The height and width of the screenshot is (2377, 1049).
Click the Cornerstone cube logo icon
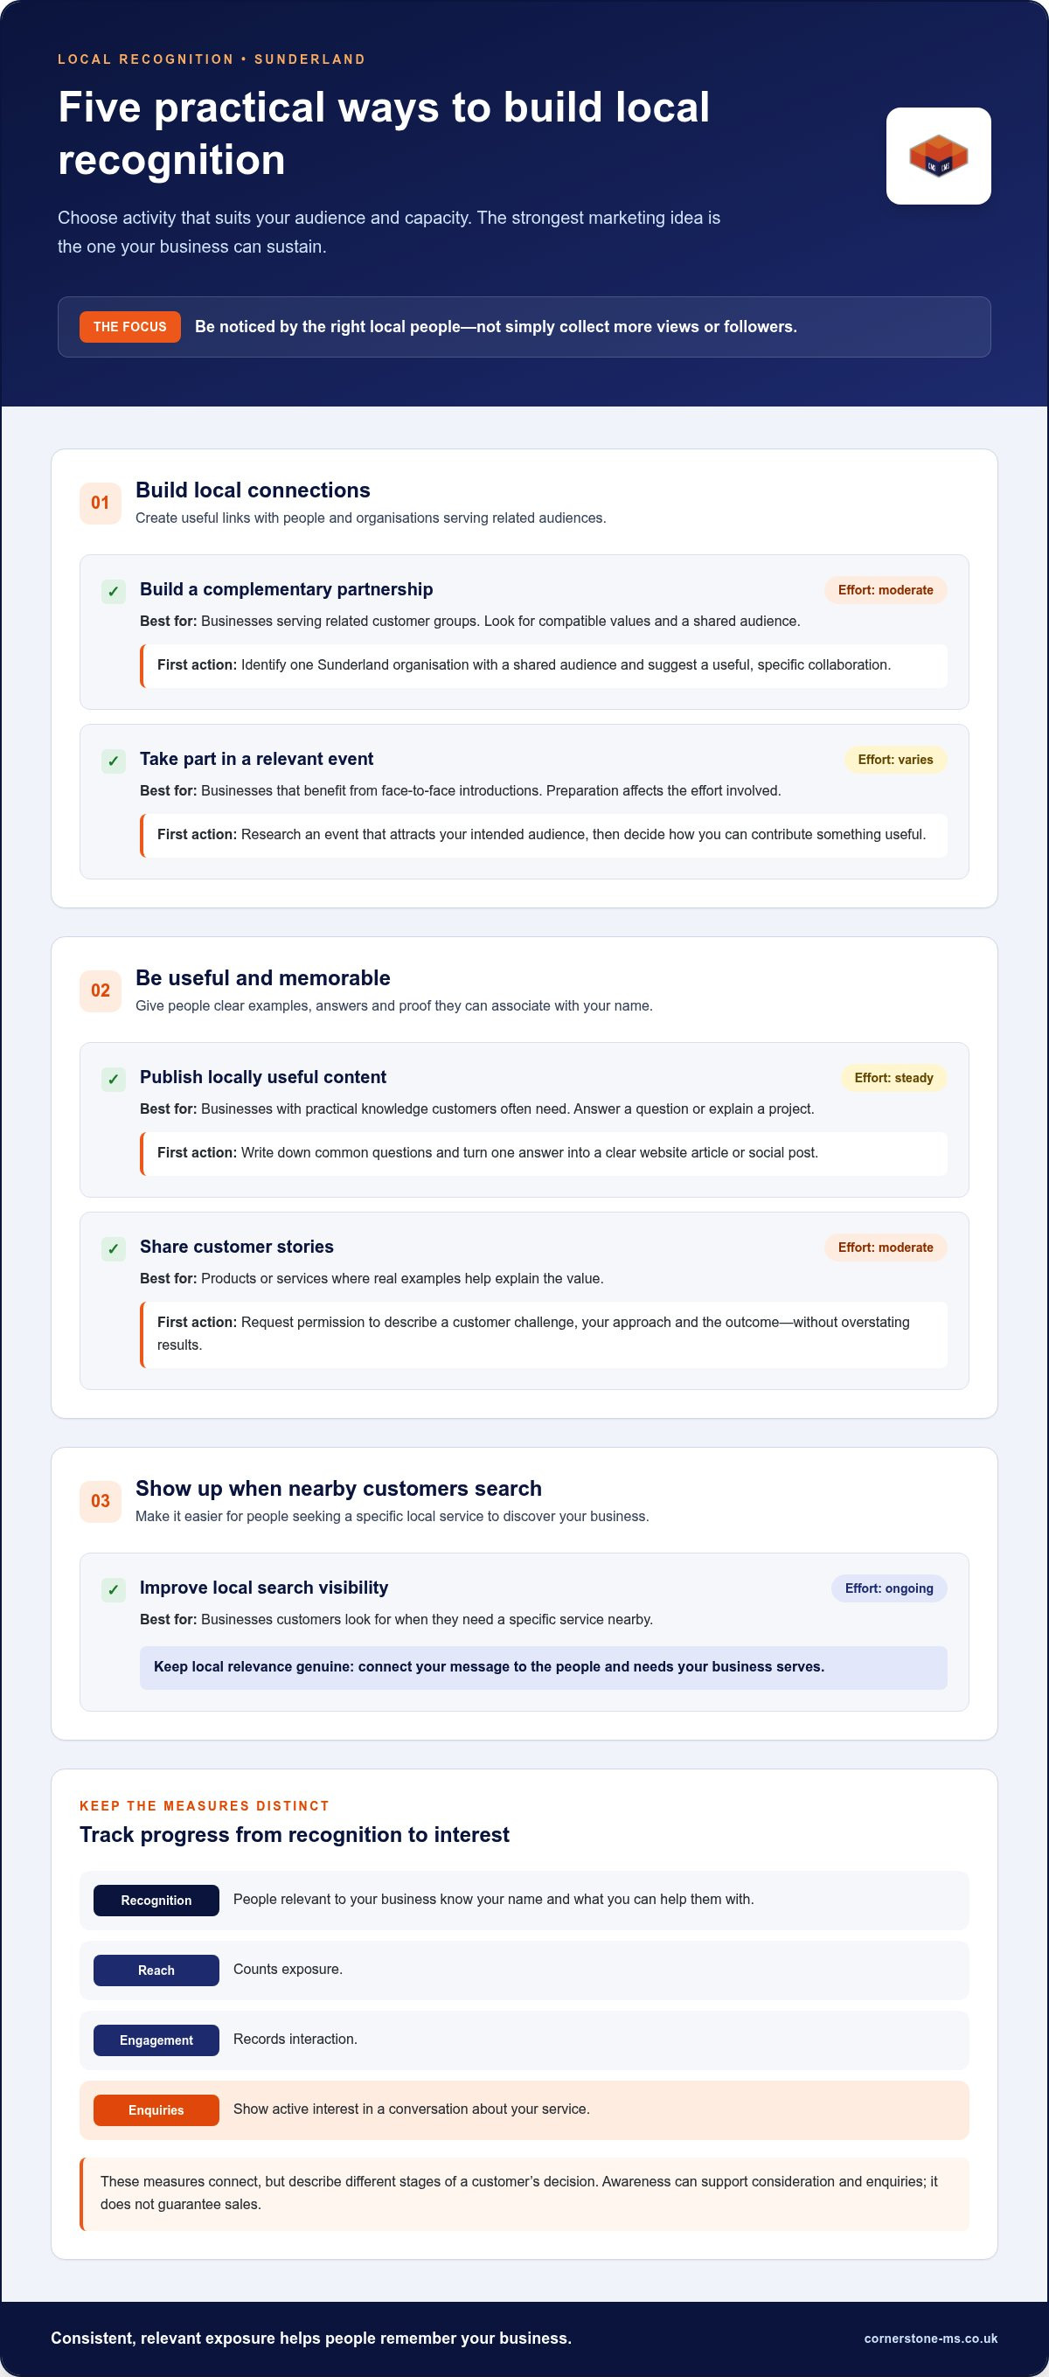coord(938,156)
